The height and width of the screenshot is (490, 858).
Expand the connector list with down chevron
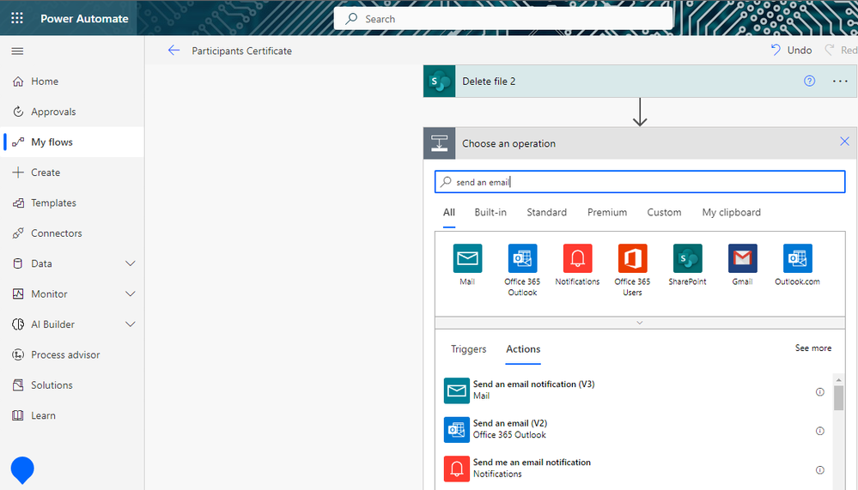(640, 323)
